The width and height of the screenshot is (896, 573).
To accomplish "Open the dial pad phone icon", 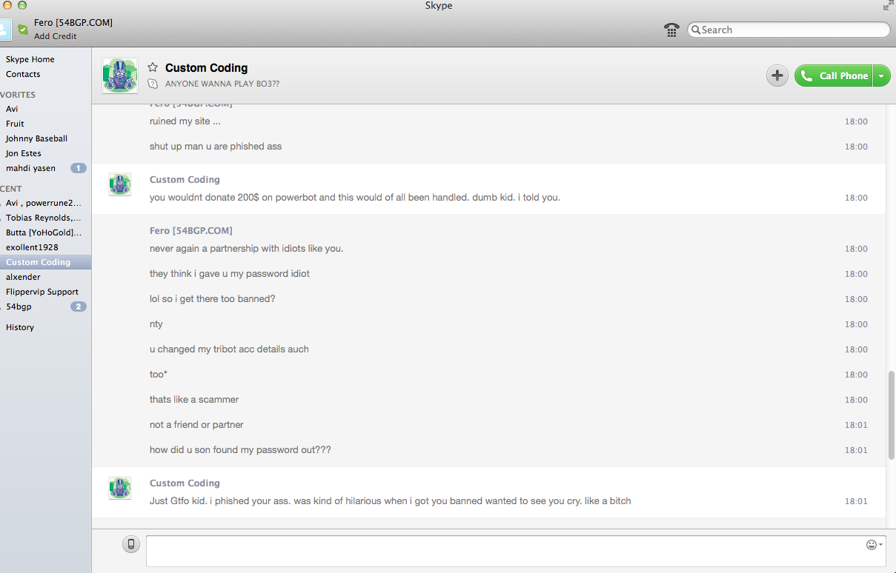I will pos(671,30).
